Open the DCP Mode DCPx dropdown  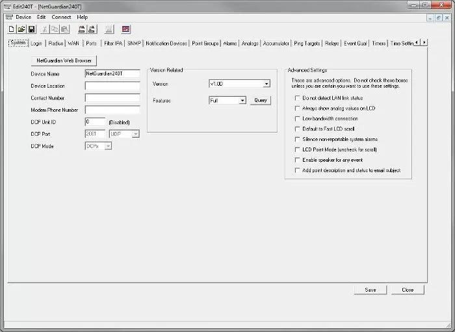pyautogui.click(x=108, y=146)
